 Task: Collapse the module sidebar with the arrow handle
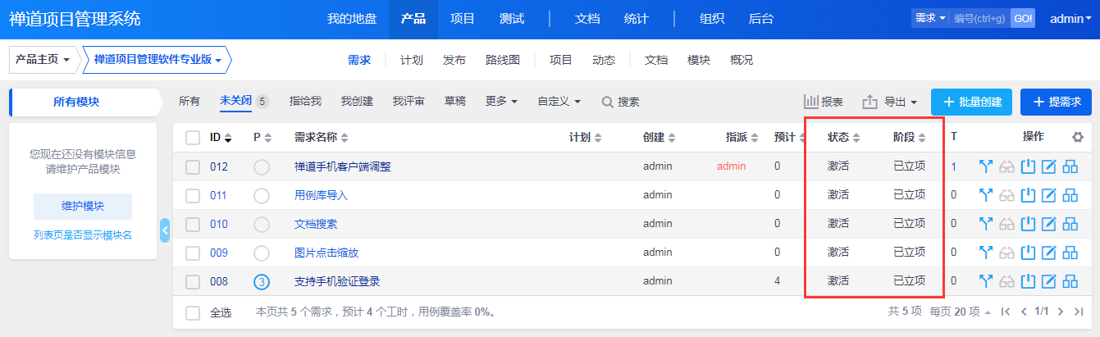click(x=165, y=231)
